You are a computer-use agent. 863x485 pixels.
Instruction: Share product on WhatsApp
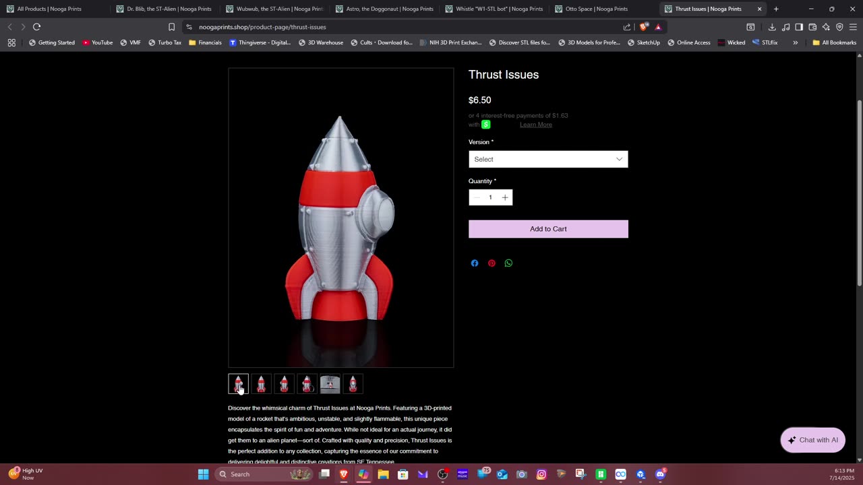coord(508,263)
